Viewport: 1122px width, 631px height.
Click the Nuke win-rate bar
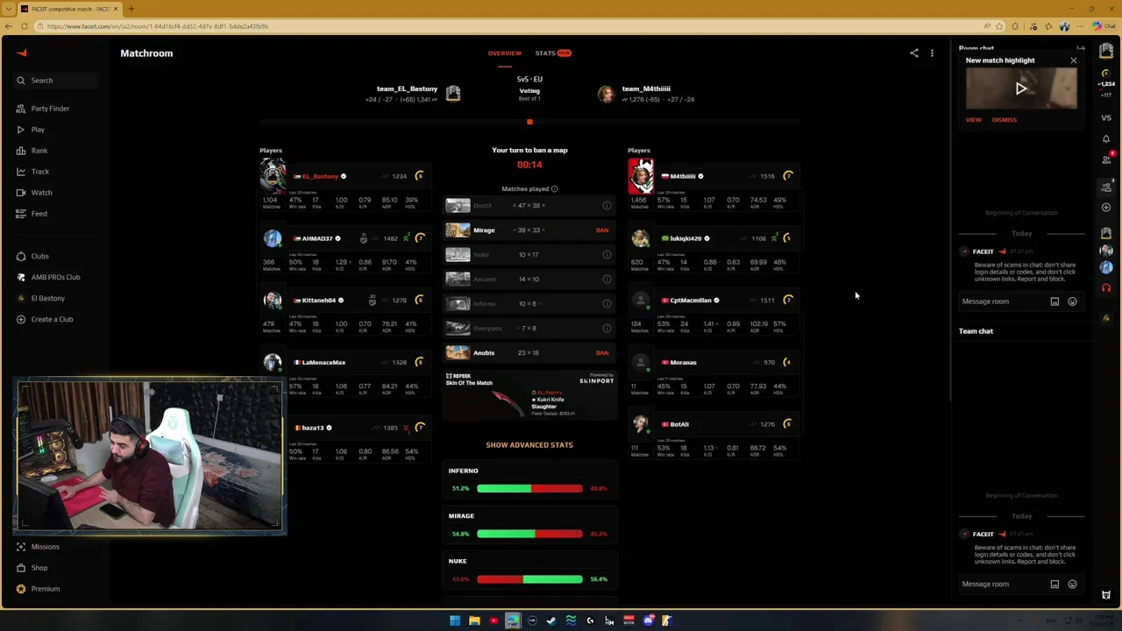(529, 579)
